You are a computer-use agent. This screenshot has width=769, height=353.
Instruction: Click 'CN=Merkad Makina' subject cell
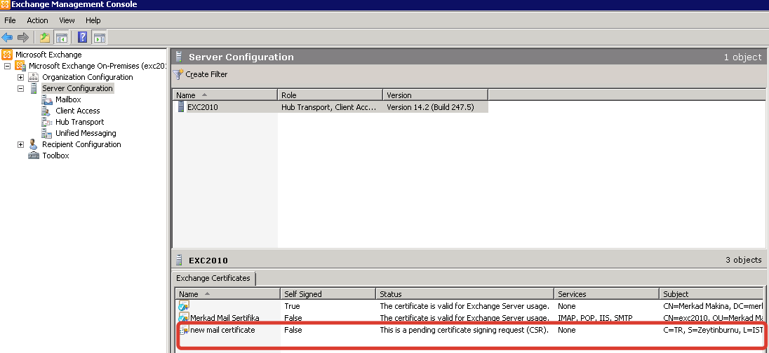(x=712, y=306)
